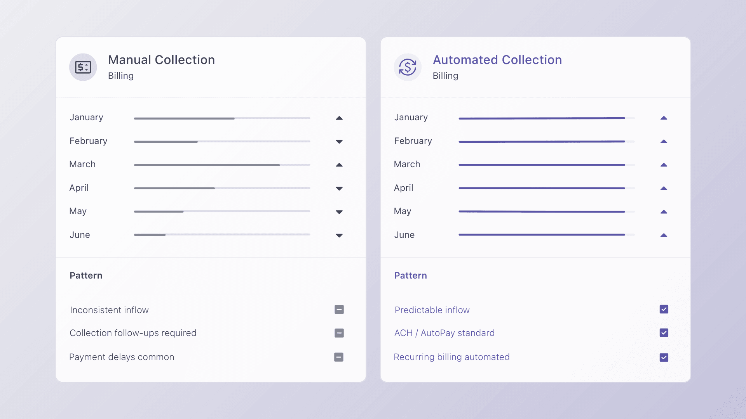The width and height of the screenshot is (746, 419).
Task: Click the Manual Collection dollar bill icon
Action: pos(83,67)
